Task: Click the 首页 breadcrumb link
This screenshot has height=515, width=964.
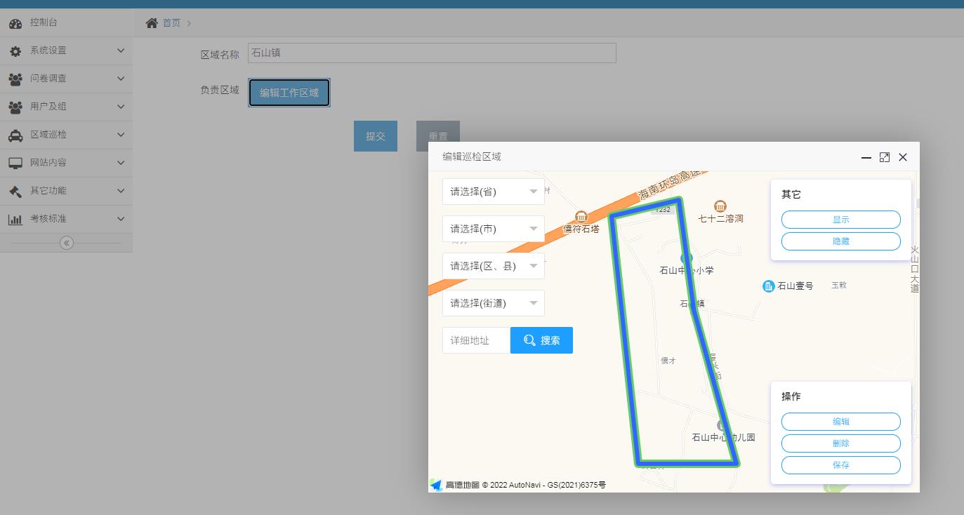Action: (x=172, y=23)
